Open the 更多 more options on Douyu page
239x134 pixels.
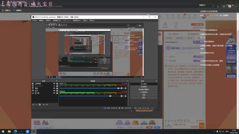176,25
